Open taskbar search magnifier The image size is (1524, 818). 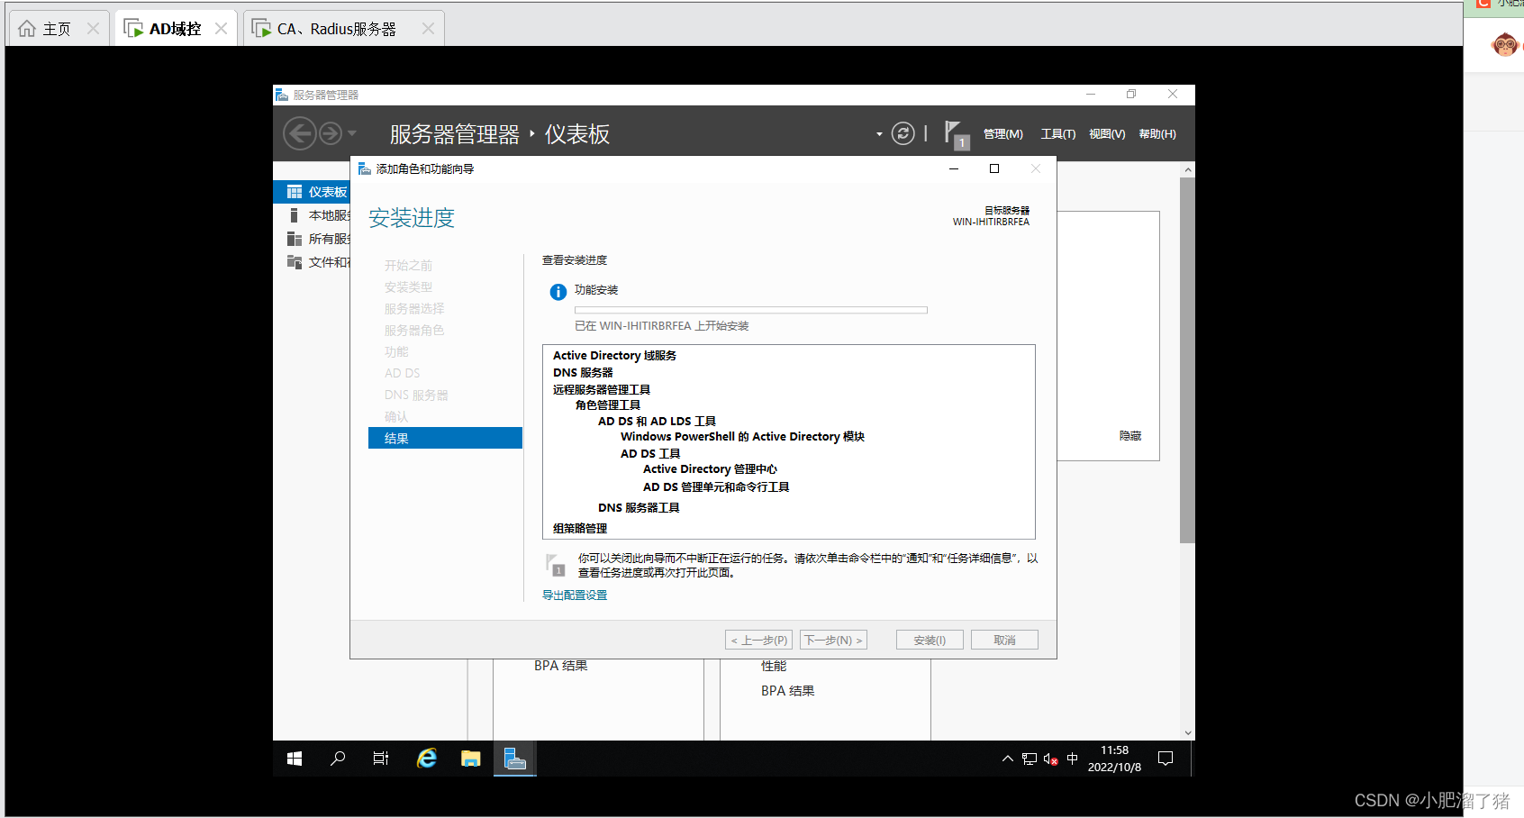click(x=338, y=759)
